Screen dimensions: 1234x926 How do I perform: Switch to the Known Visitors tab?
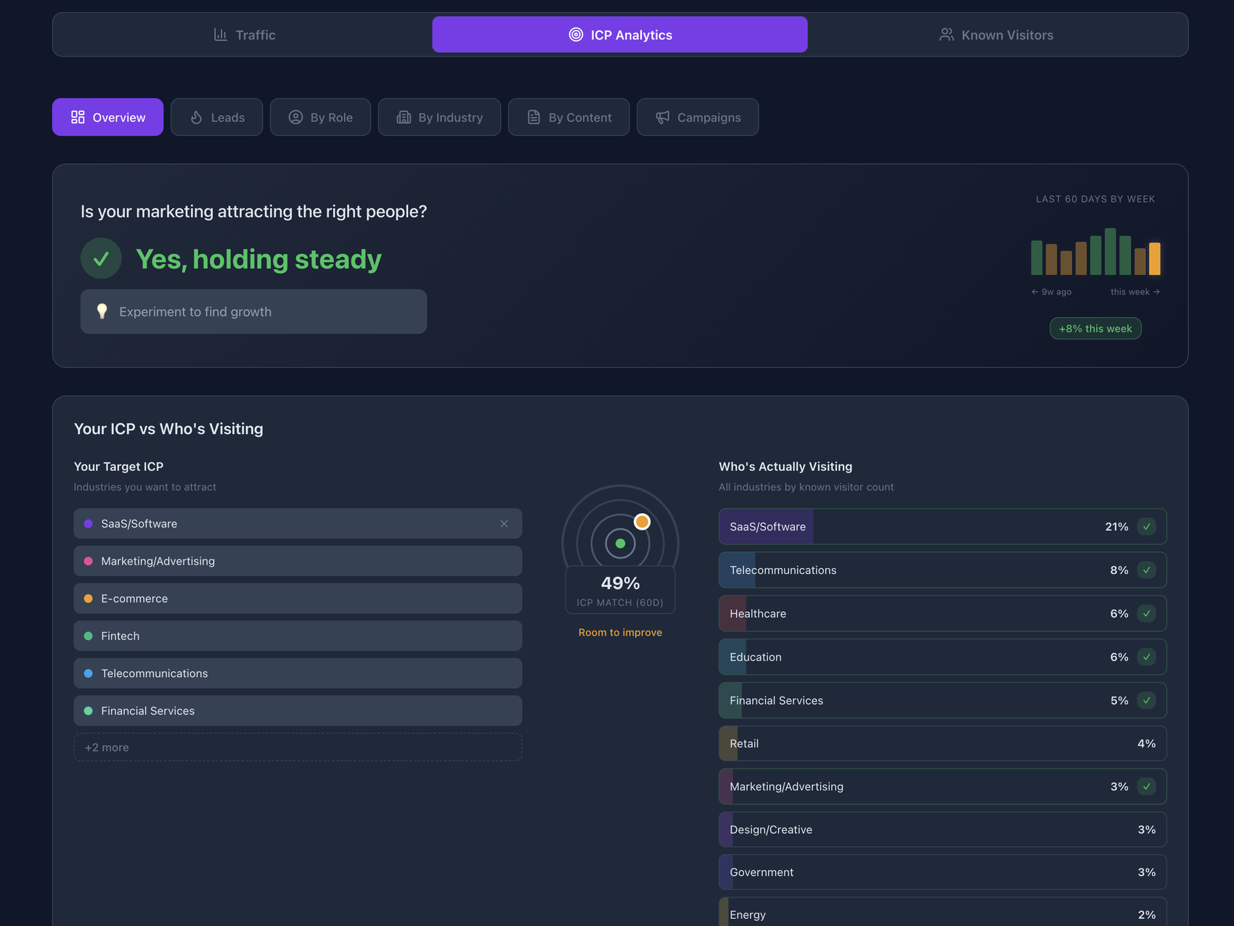996,35
